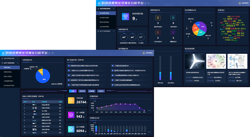The image size is (250, 137).
Task: Expand the 知识产权数据看板 menu in back window
Action: click(x=114, y=31)
